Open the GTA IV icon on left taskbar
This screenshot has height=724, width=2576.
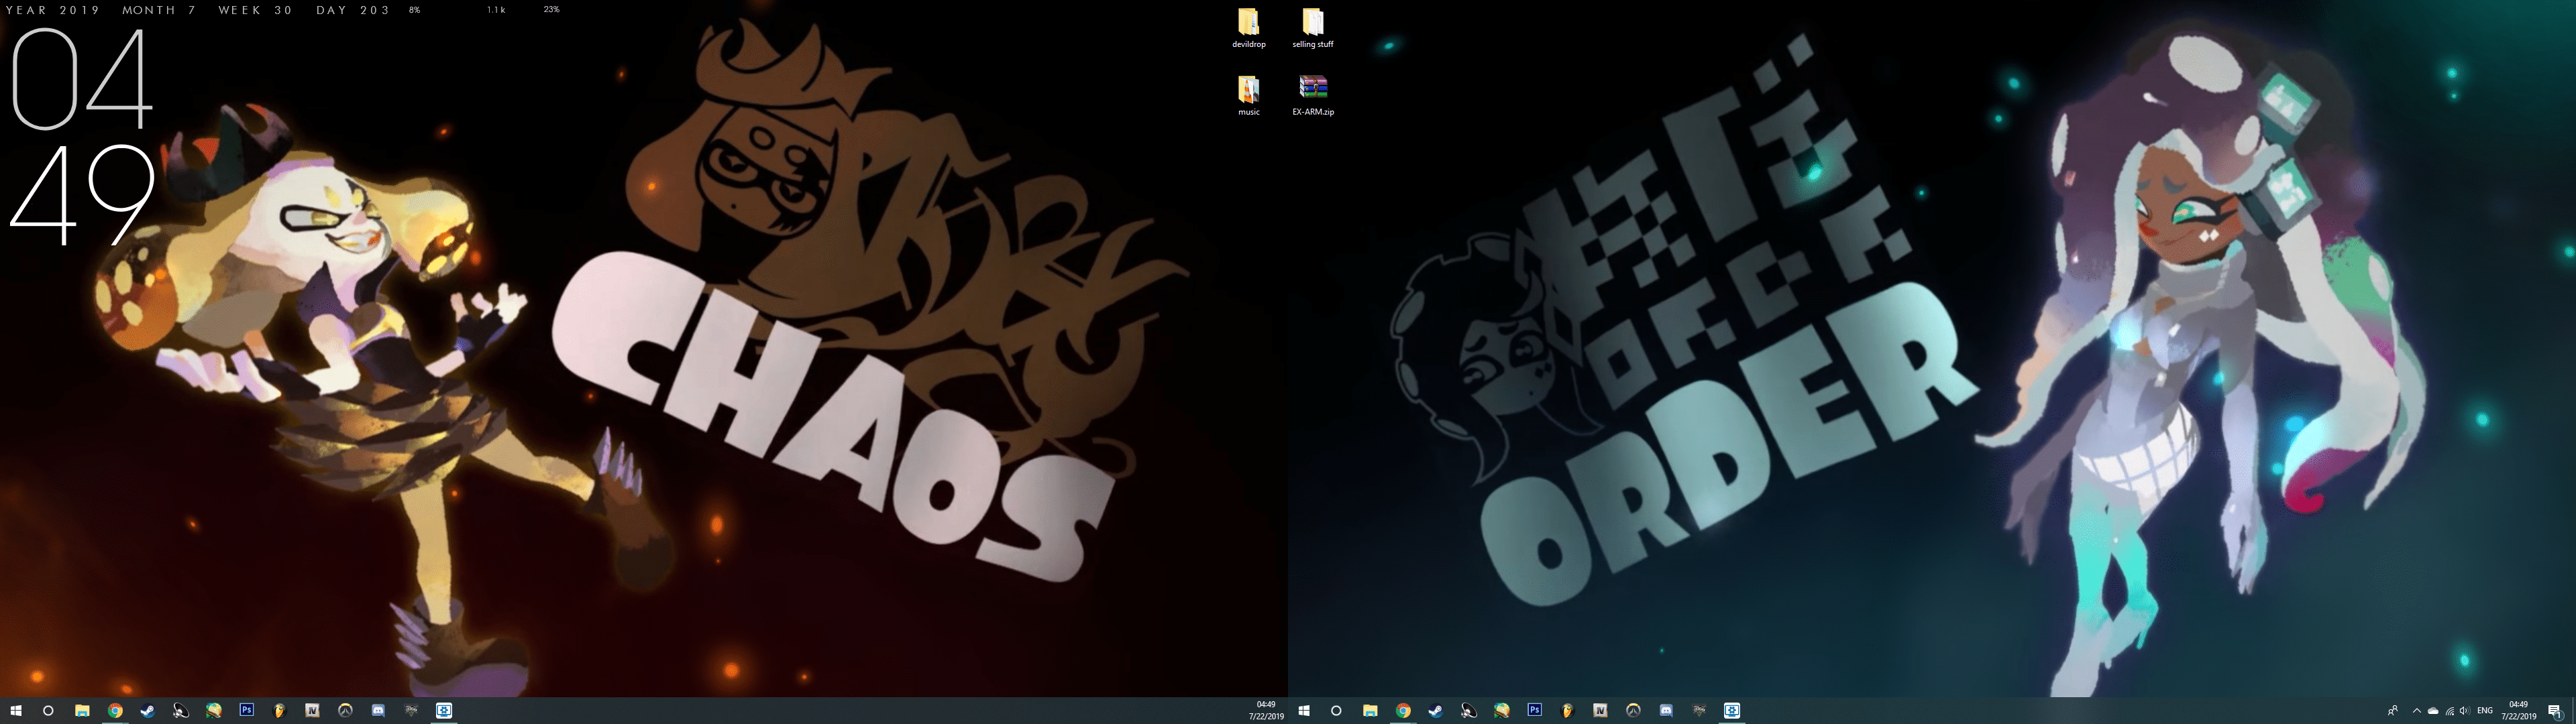pyautogui.click(x=312, y=711)
